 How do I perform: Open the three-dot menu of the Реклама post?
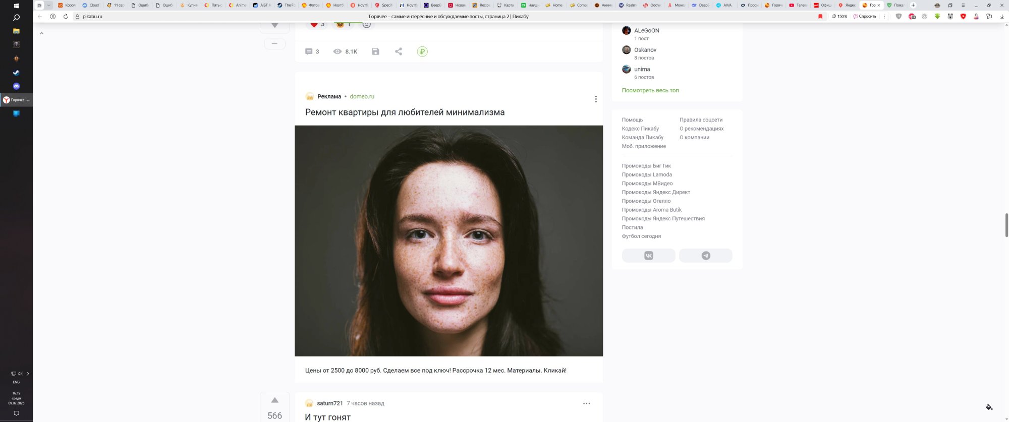coord(596,99)
